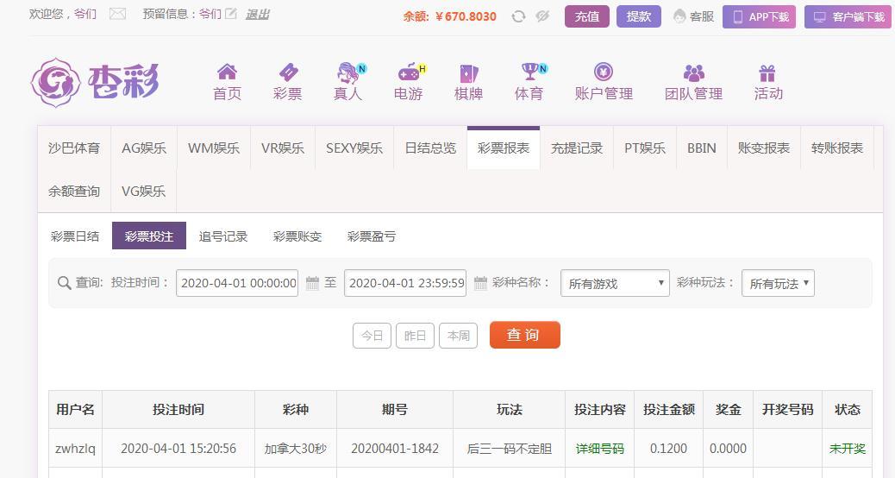This screenshot has height=478, width=895.
Task: Click the 客服 text link
Action: coord(702,16)
